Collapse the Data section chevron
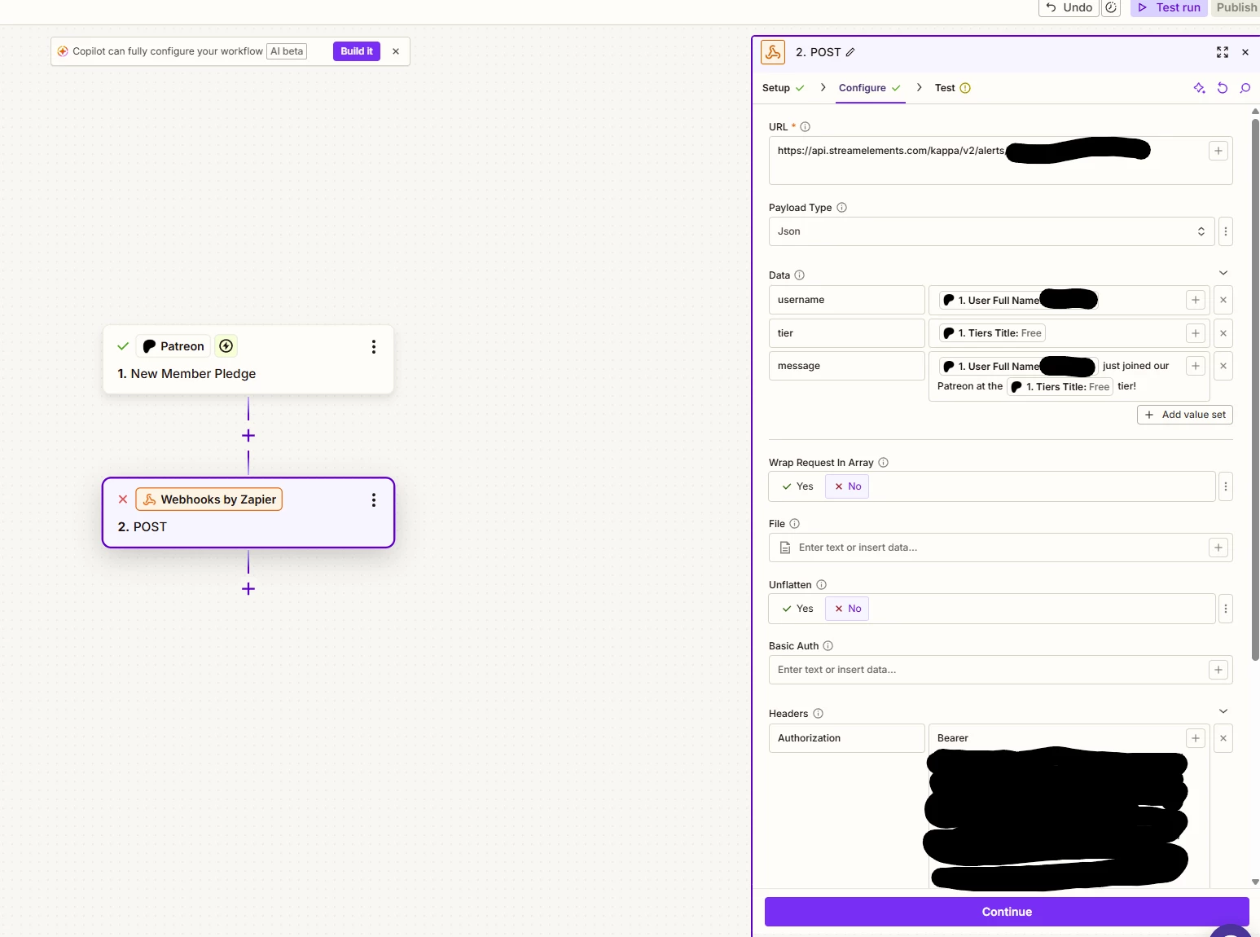 1223,273
